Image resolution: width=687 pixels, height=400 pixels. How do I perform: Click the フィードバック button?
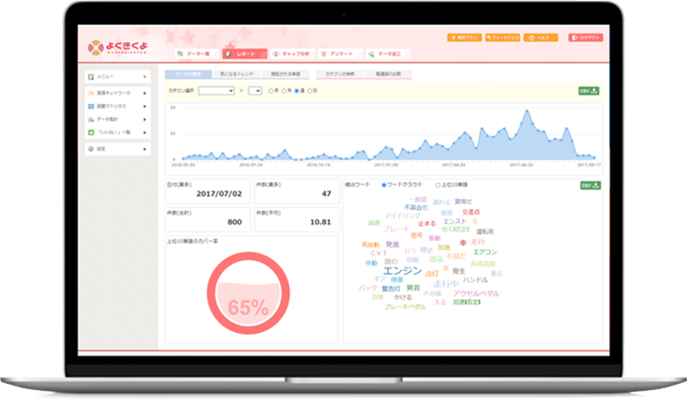503,38
